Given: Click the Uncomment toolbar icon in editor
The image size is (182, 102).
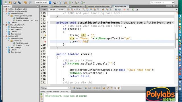Looking at the screenshot, I should [137, 9].
